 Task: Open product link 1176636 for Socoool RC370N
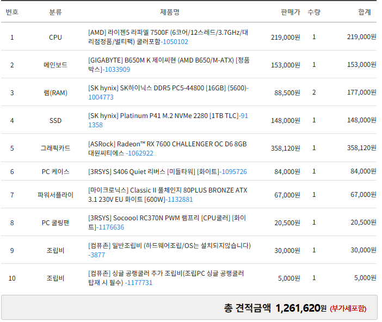pos(111,227)
